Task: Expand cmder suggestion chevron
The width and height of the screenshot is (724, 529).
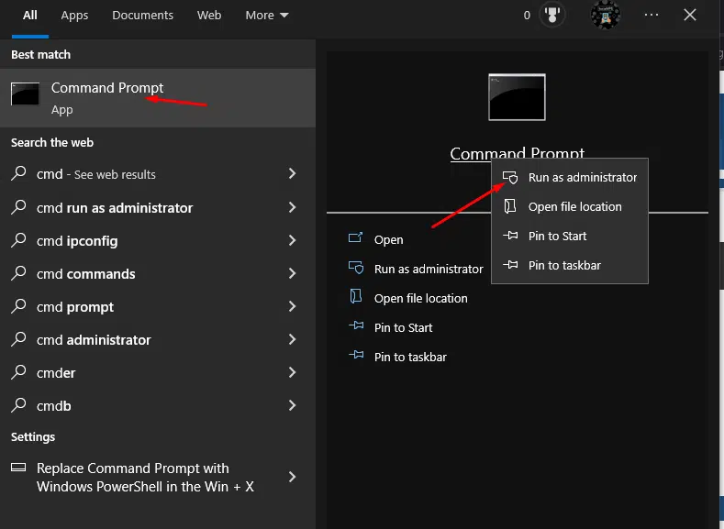Action: tap(293, 372)
